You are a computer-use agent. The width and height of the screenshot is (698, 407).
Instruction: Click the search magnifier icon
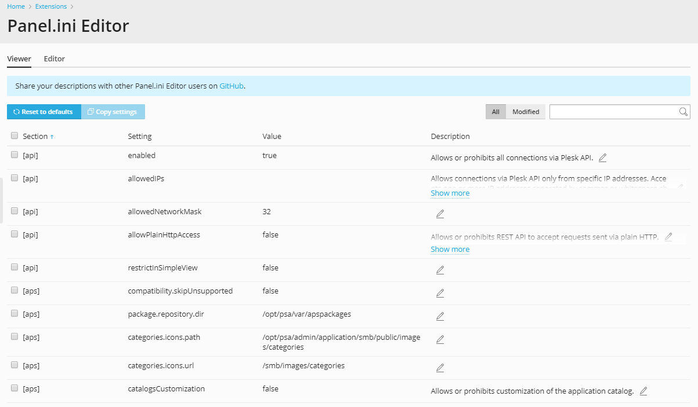click(x=683, y=111)
